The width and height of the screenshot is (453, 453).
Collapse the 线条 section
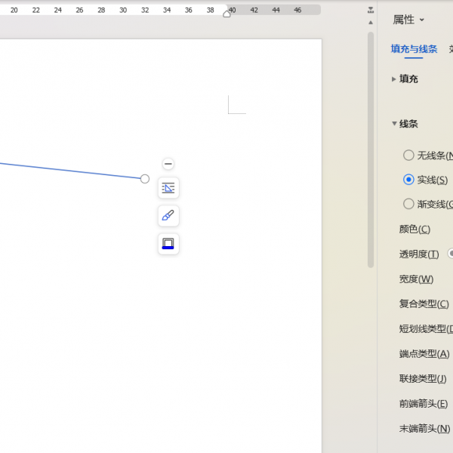tap(394, 124)
